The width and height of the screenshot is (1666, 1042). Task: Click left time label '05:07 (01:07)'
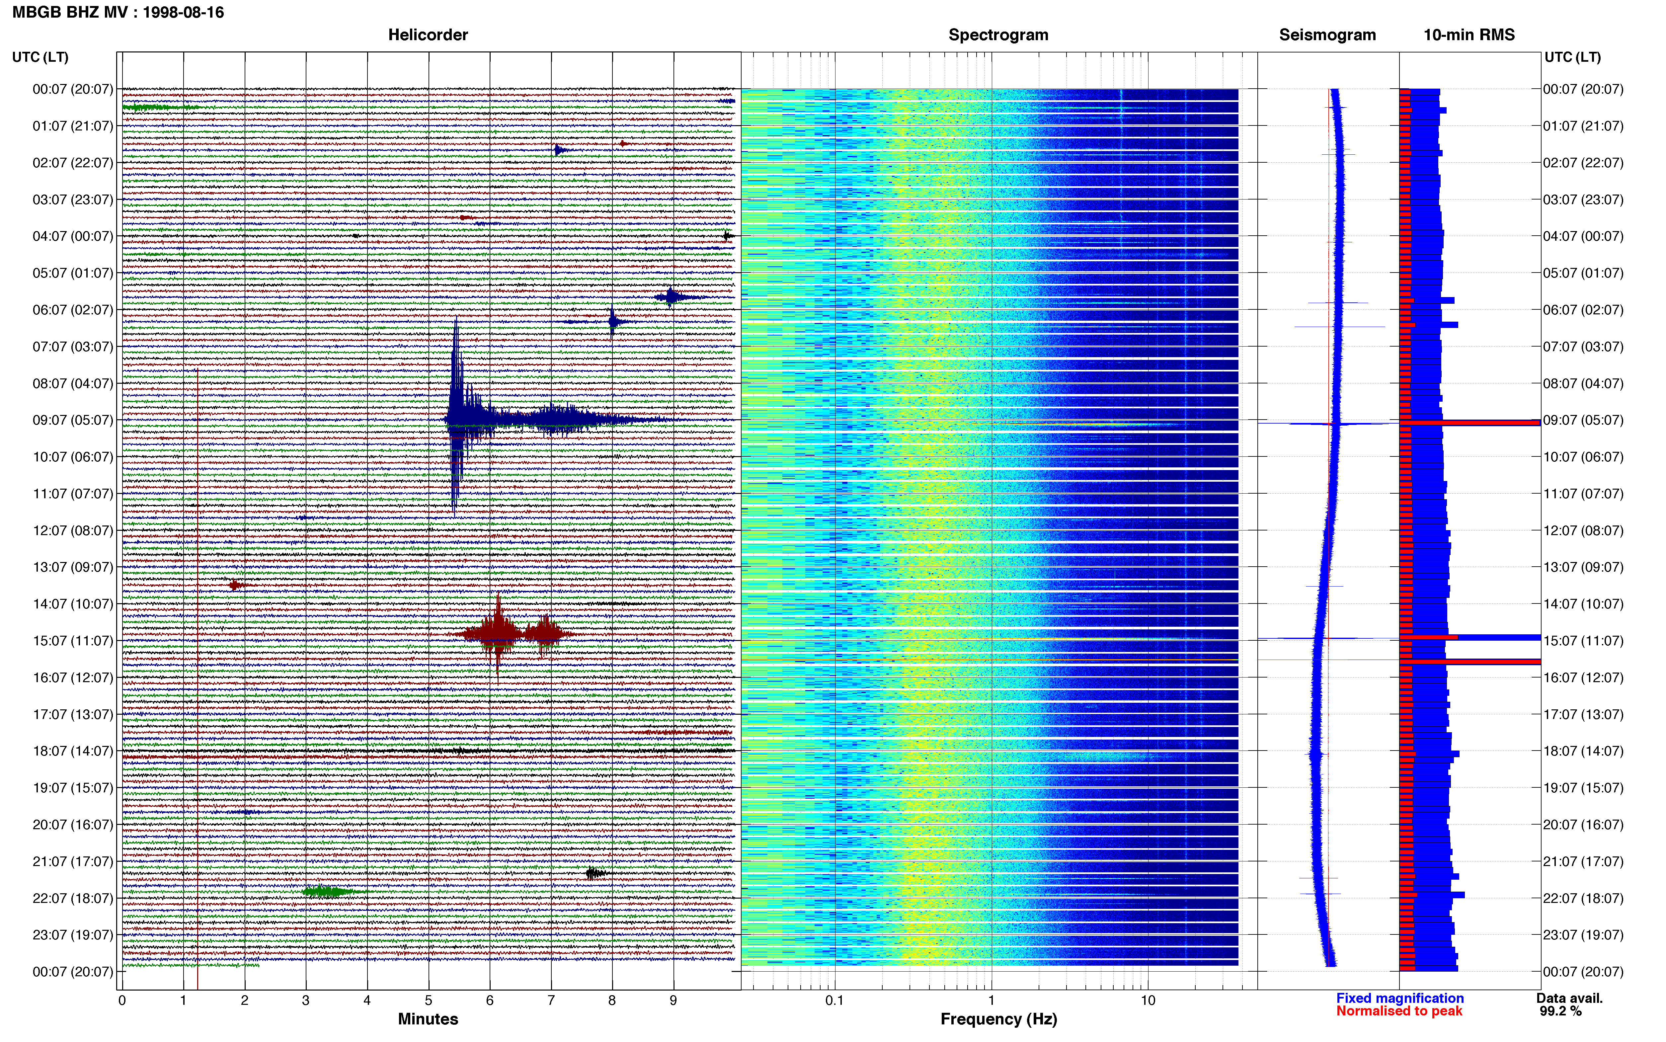click(x=73, y=273)
